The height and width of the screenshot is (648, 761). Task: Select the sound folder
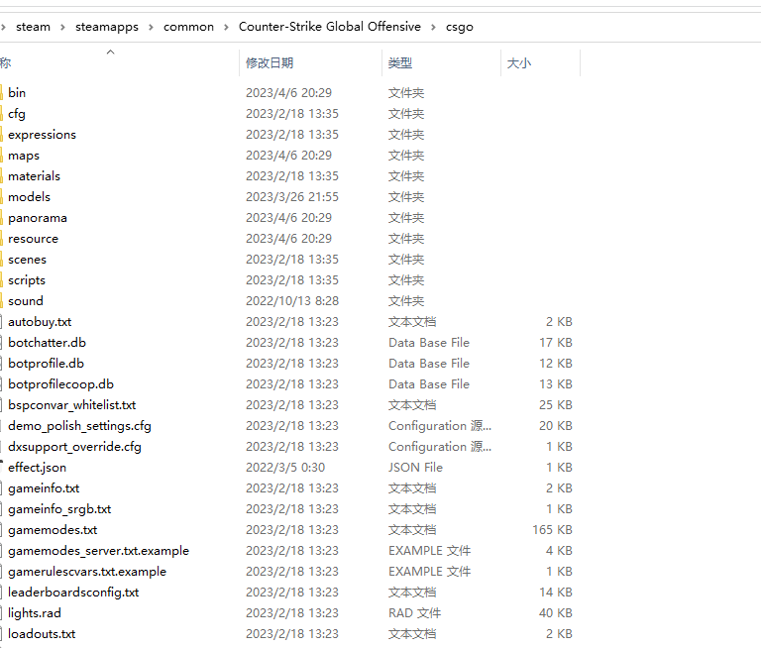pos(26,301)
